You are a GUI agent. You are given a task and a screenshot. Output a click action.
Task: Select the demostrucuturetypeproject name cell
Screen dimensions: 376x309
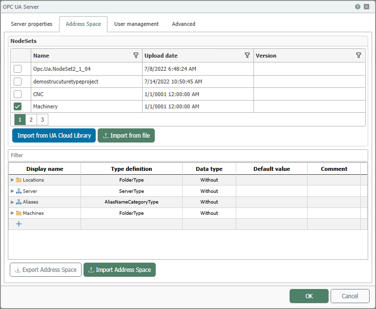(86, 82)
